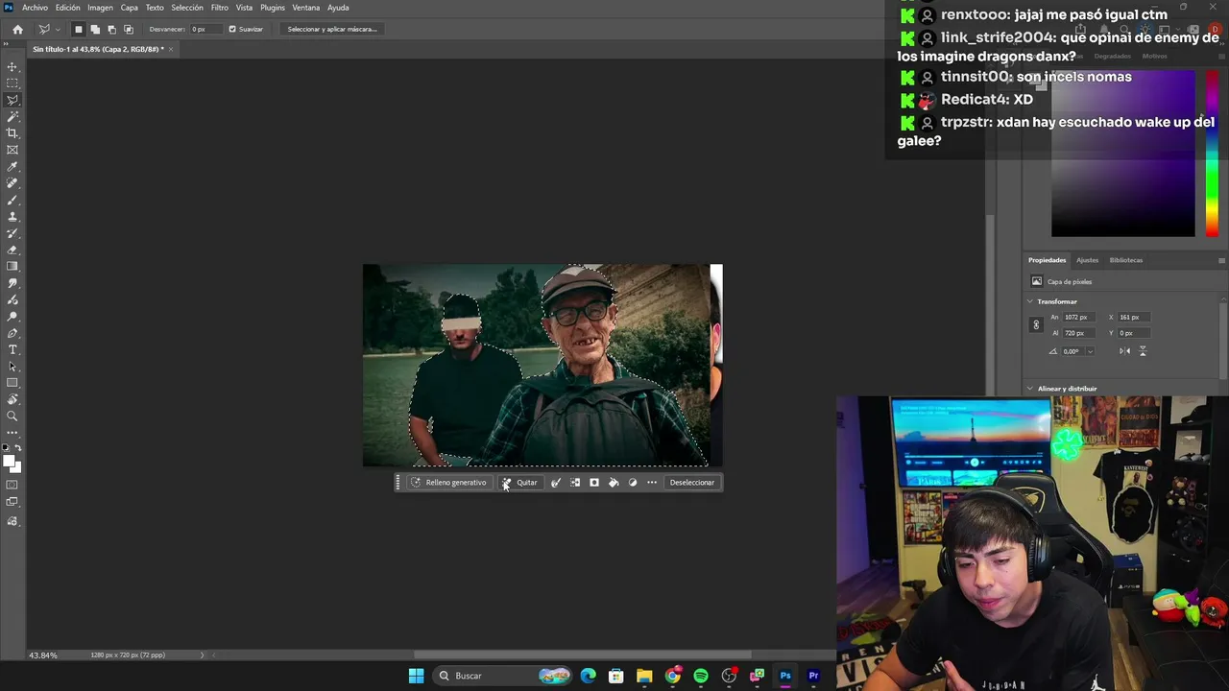Collapse the Transformar section
This screenshot has height=691, width=1229.
[x=1030, y=301]
